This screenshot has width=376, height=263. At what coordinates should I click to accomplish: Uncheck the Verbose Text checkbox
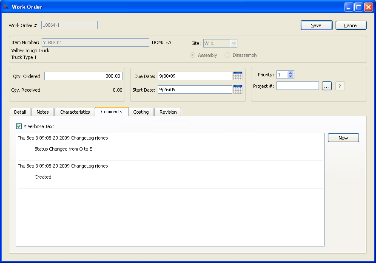[x=19, y=126]
